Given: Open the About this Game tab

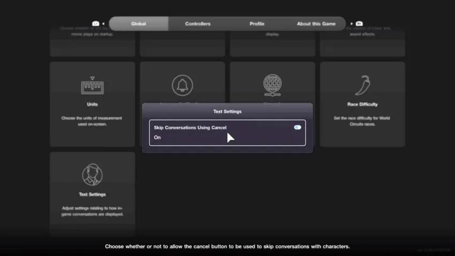Looking at the screenshot, I should (x=316, y=24).
